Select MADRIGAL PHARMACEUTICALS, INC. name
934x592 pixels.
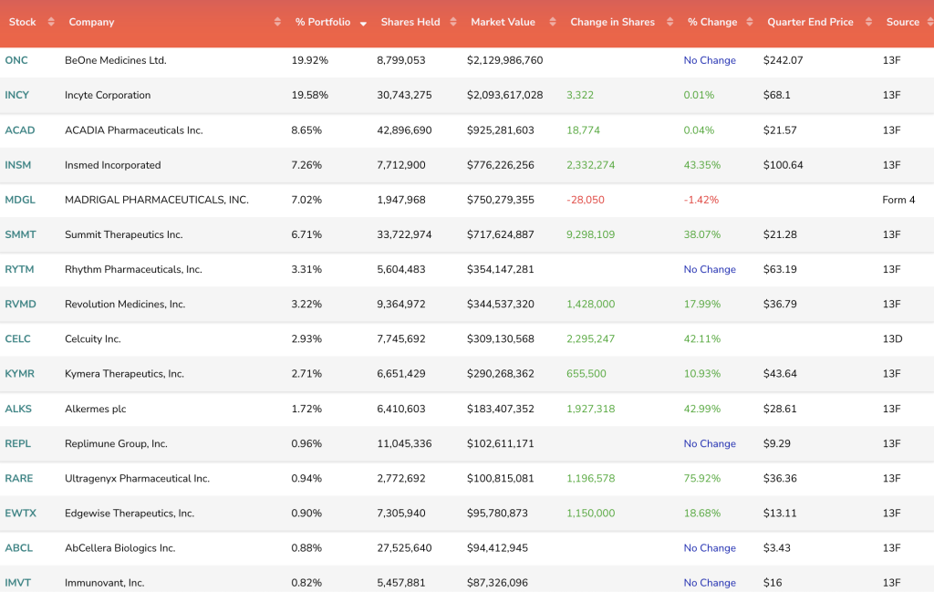pos(157,200)
